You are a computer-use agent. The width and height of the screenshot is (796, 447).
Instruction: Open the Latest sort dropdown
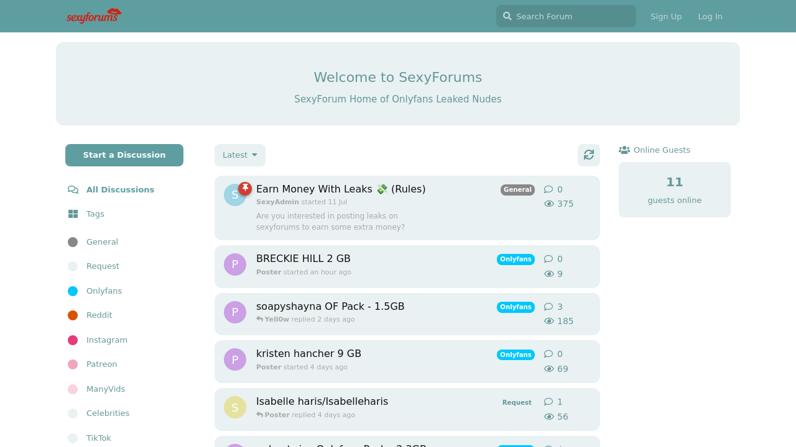(240, 155)
